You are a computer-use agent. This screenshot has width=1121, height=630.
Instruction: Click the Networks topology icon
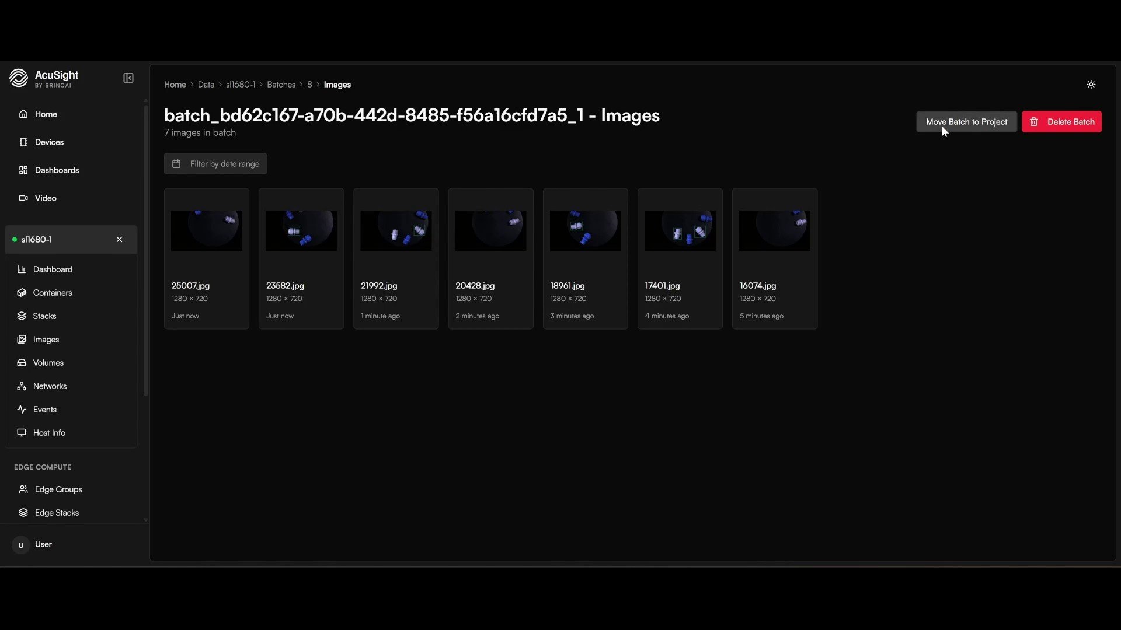click(x=22, y=386)
